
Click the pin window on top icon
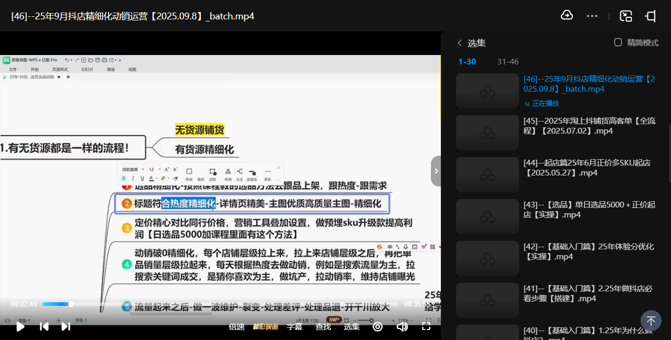click(x=651, y=16)
